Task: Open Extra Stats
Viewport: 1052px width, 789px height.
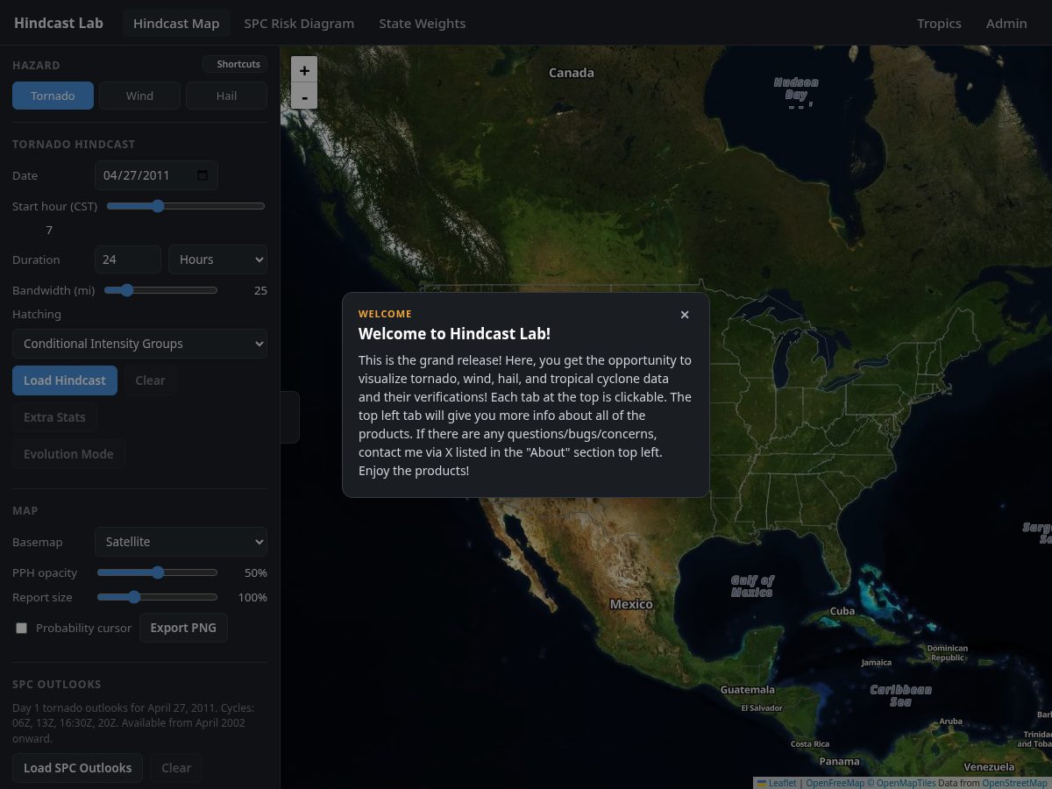Action: pyautogui.click(x=54, y=417)
